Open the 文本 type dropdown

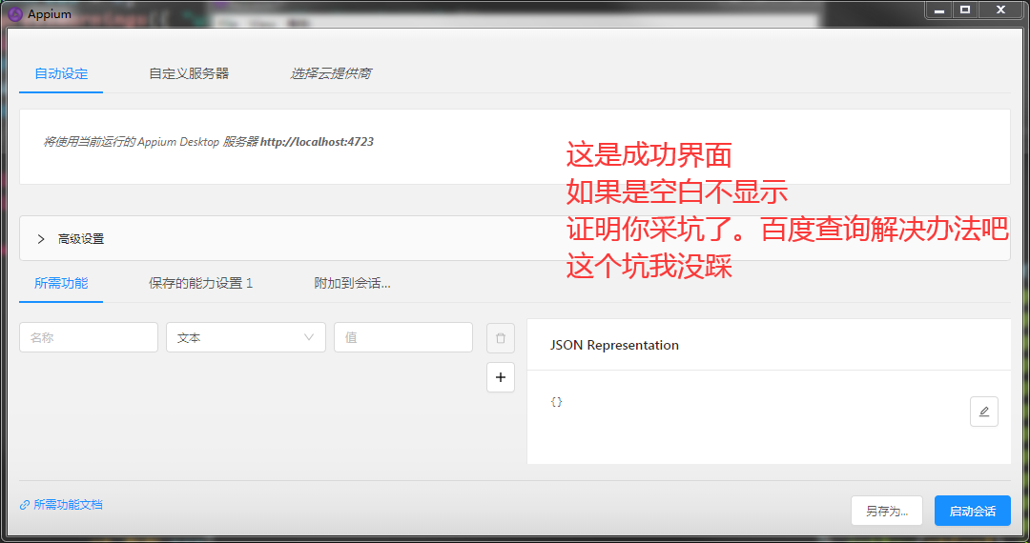pos(246,337)
